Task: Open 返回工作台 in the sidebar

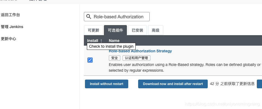Action: pos(10,15)
